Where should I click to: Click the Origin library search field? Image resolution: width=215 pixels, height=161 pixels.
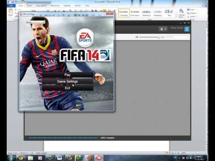click(177, 37)
